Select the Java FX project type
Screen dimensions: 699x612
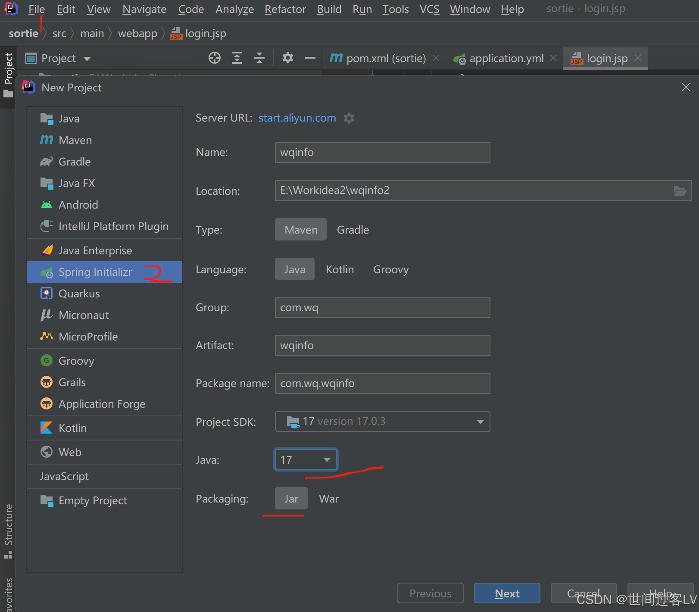click(104, 183)
